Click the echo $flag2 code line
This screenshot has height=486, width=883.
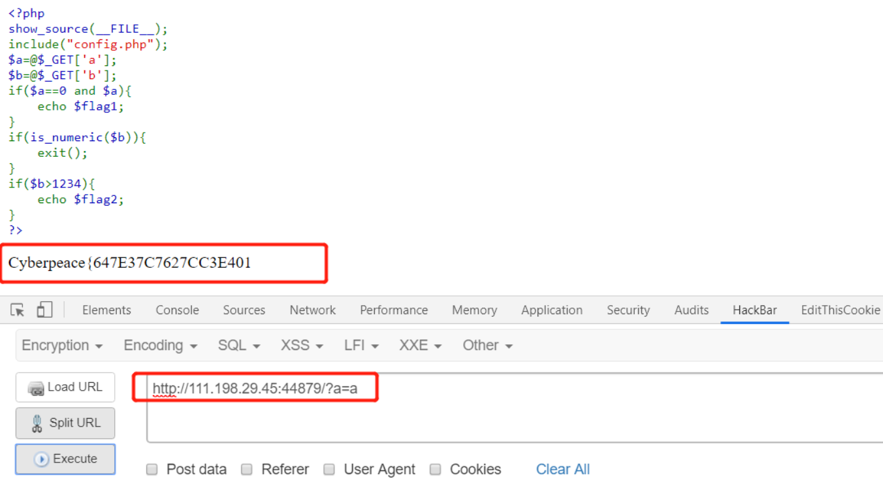pyautogui.click(x=80, y=199)
